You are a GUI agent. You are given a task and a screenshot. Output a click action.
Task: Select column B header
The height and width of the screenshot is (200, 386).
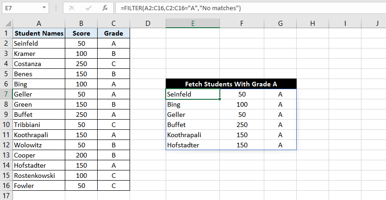81,24
